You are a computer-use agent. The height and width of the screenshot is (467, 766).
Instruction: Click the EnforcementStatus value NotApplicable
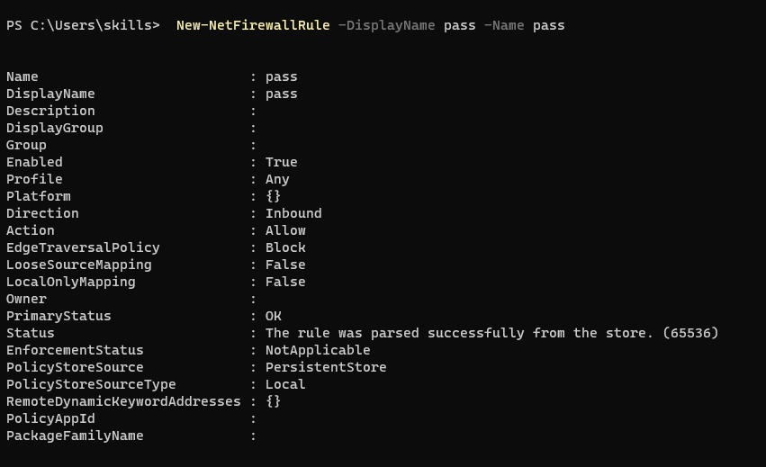click(x=318, y=350)
